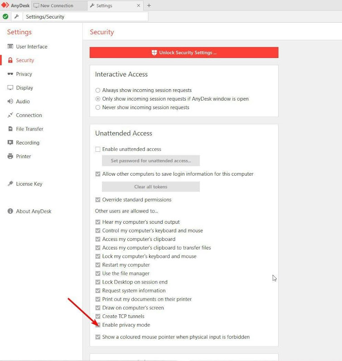The image size is (342, 361).
Task: Open User Interface settings
Action: click(32, 47)
